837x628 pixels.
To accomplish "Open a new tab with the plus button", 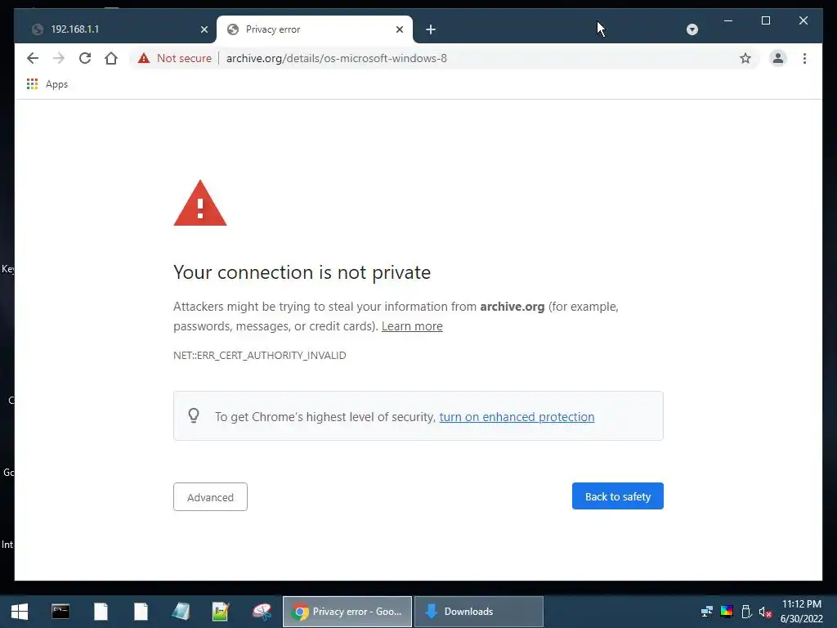I will coord(431,29).
